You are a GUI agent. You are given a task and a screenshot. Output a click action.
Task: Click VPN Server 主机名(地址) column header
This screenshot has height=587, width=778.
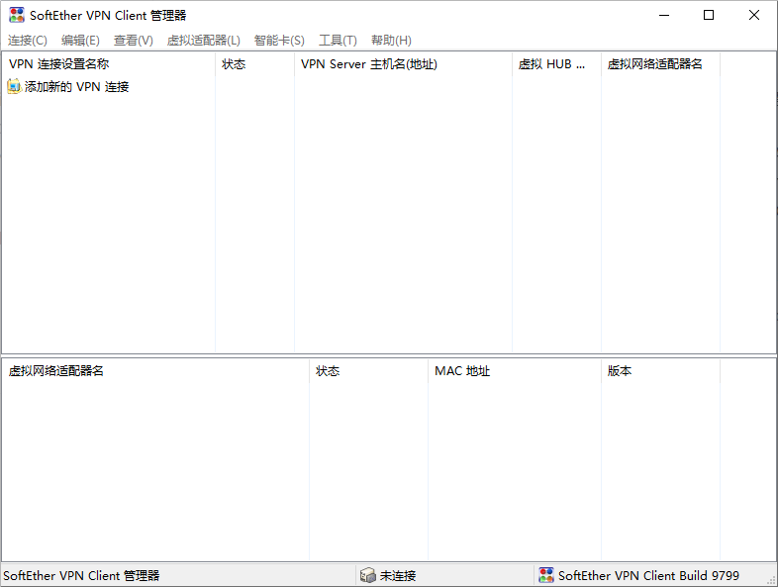(369, 64)
